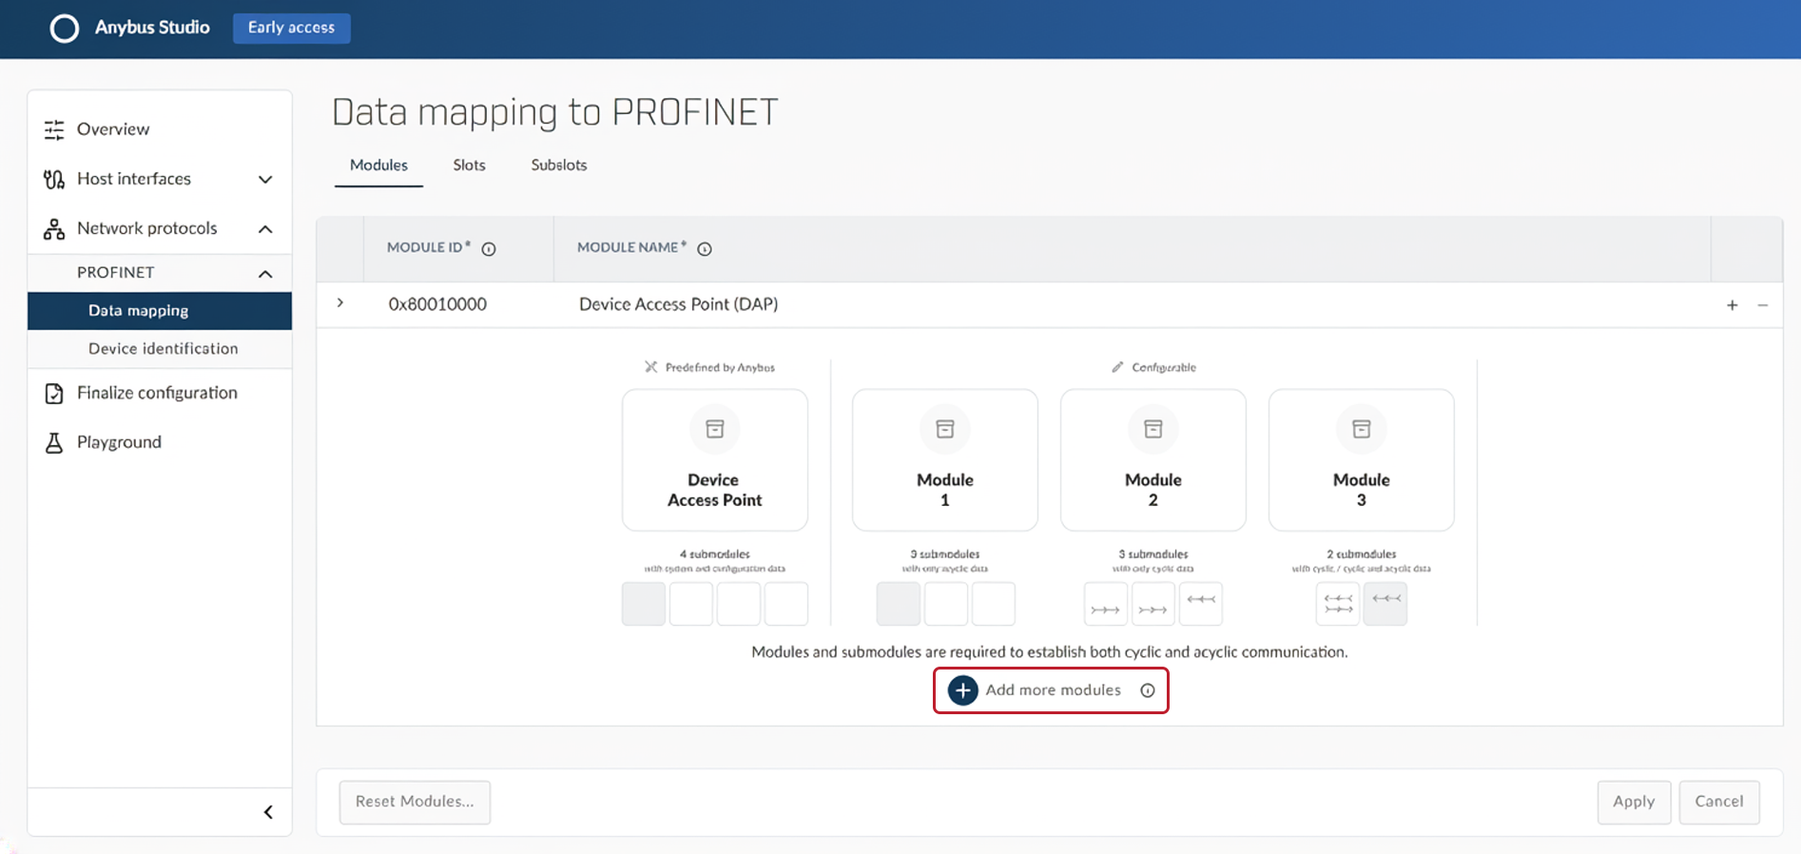Expand the Host interfaces chevron
The image size is (1801, 854).
tap(265, 180)
